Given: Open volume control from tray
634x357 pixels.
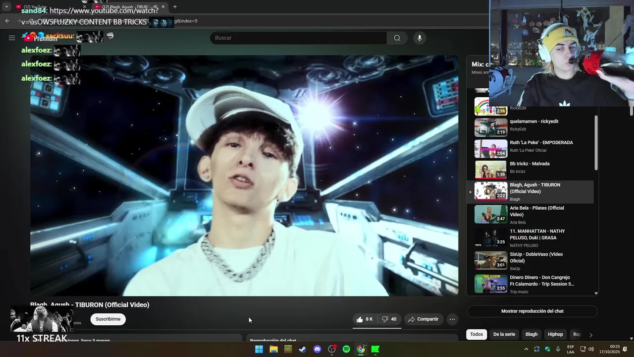Looking at the screenshot, I should (591, 349).
